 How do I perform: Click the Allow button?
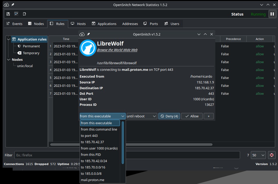point(192,116)
